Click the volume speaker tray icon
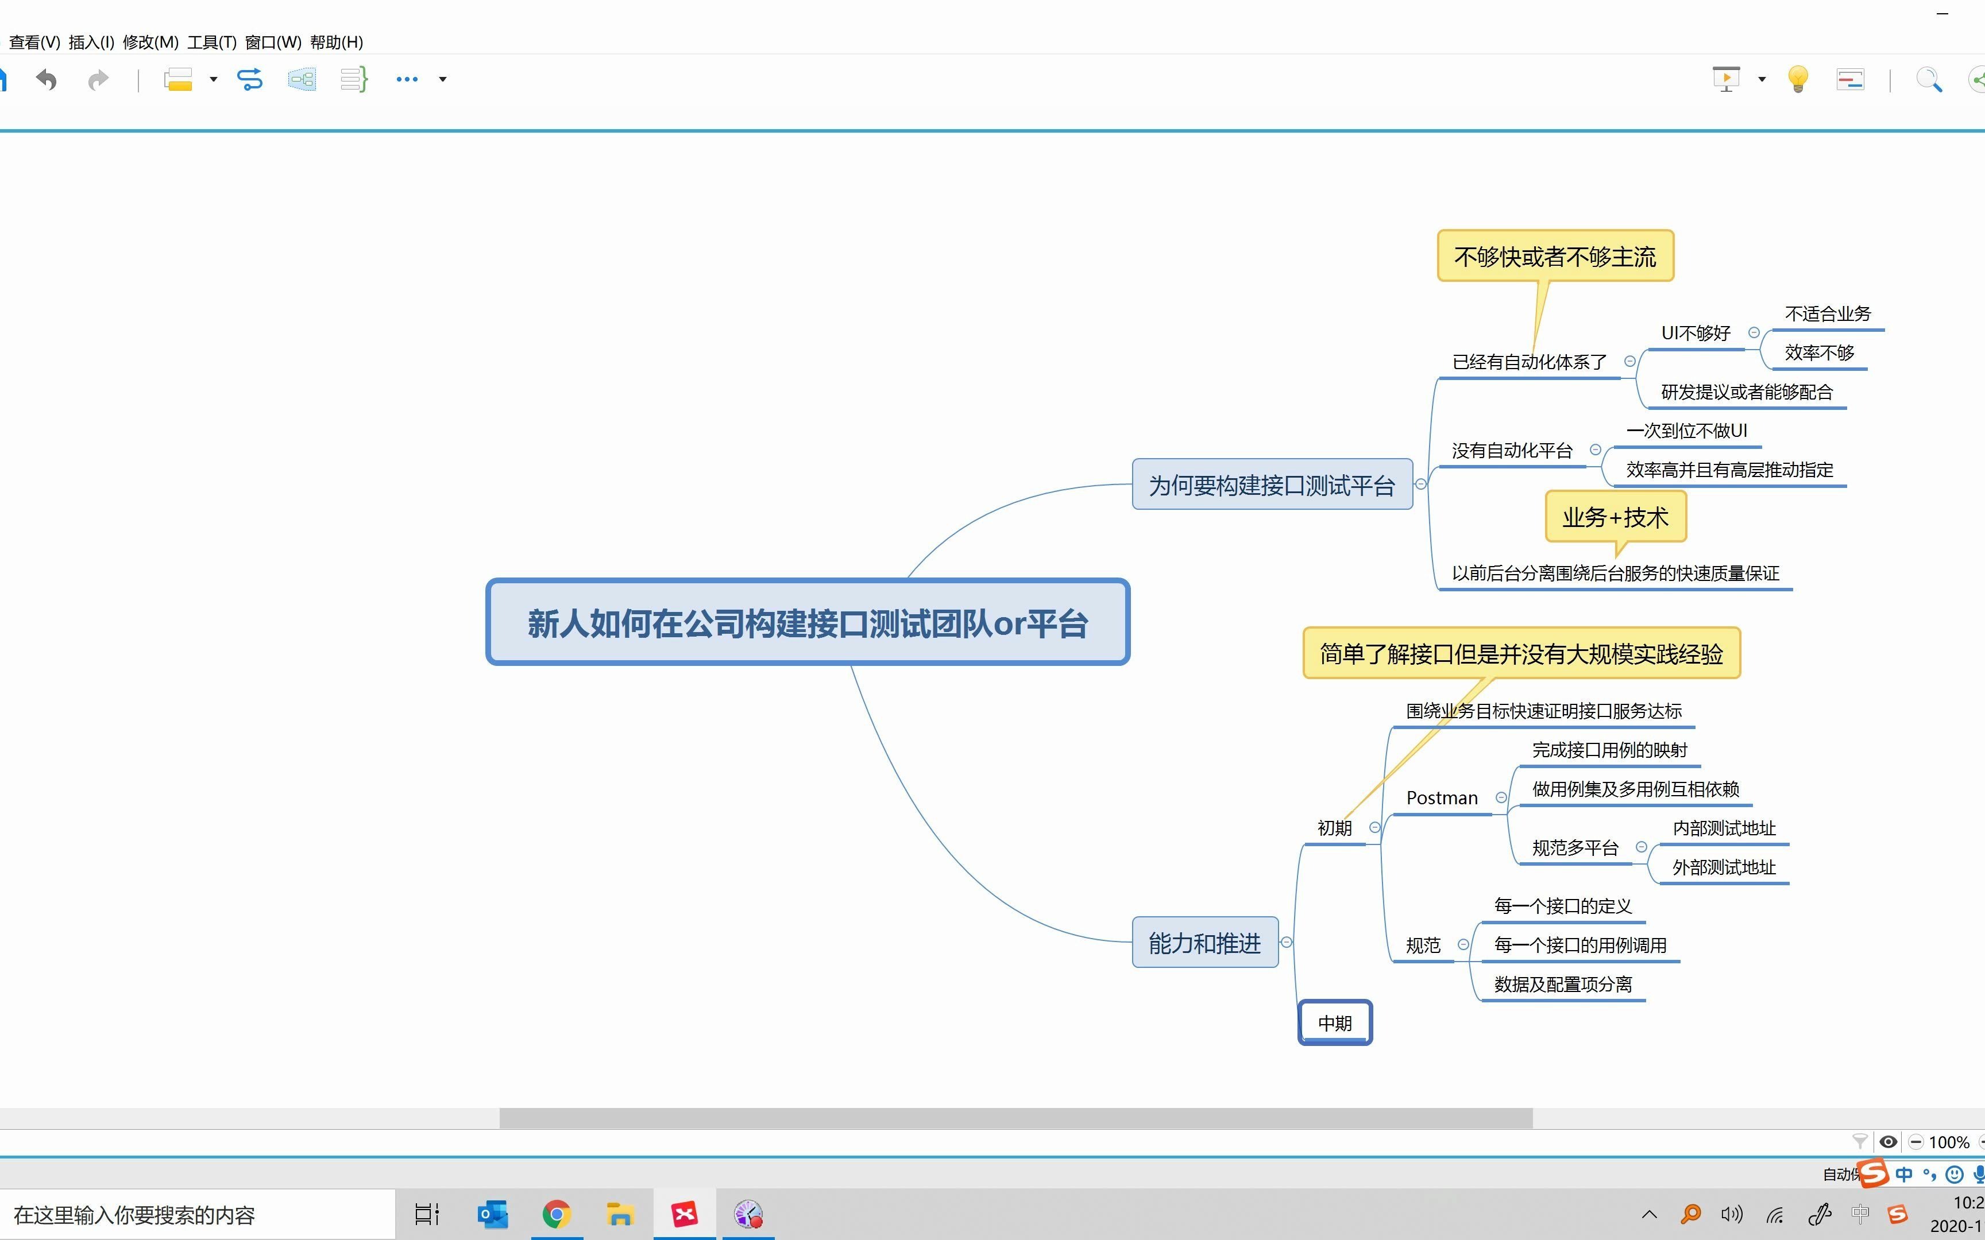 click(1732, 1214)
